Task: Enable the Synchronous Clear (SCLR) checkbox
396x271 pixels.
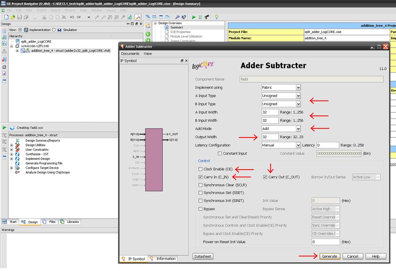Action: point(200,185)
